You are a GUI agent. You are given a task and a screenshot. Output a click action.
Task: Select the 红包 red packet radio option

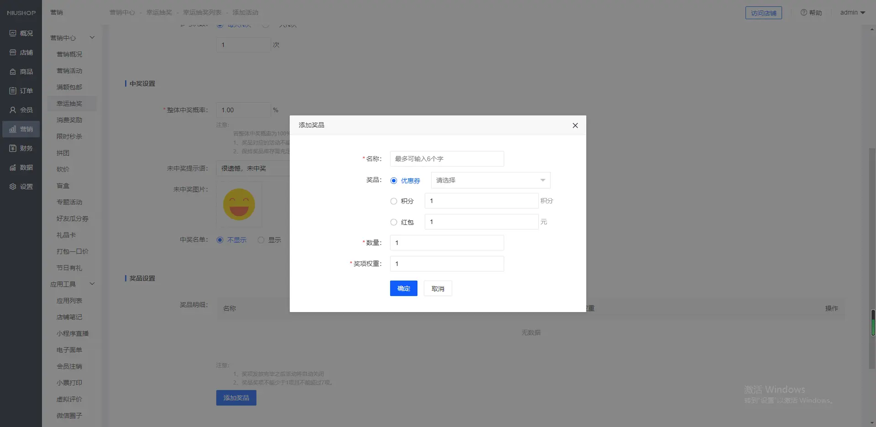tap(394, 222)
